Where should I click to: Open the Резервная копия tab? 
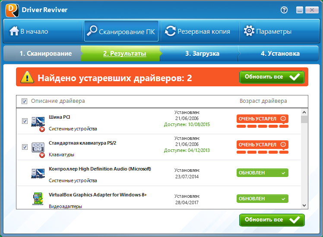pyautogui.click(x=200, y=32)
